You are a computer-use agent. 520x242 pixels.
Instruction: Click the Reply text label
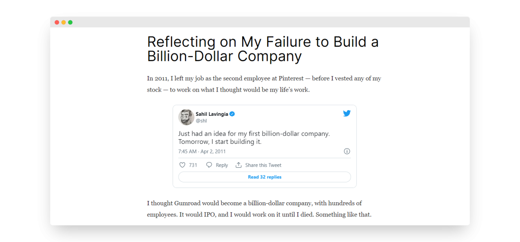pyautogui.click(x=222, y=165)
